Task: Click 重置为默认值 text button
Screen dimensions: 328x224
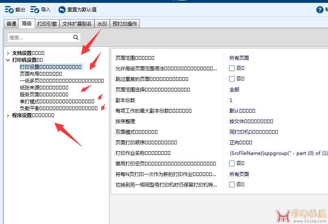Action: pyautogui.click(x=82, y=10)
